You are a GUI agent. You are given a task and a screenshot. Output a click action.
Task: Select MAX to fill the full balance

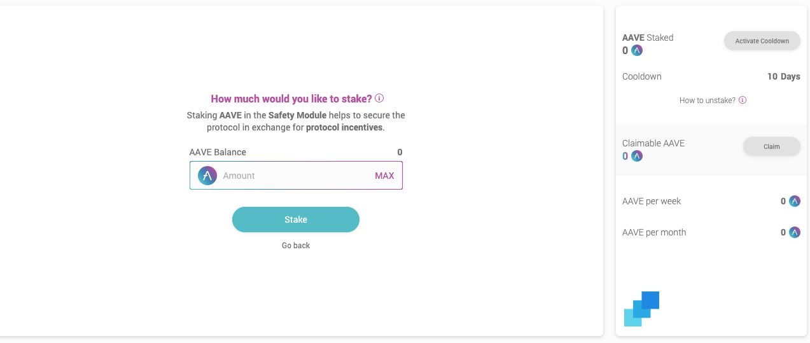[x=384, y=176]
